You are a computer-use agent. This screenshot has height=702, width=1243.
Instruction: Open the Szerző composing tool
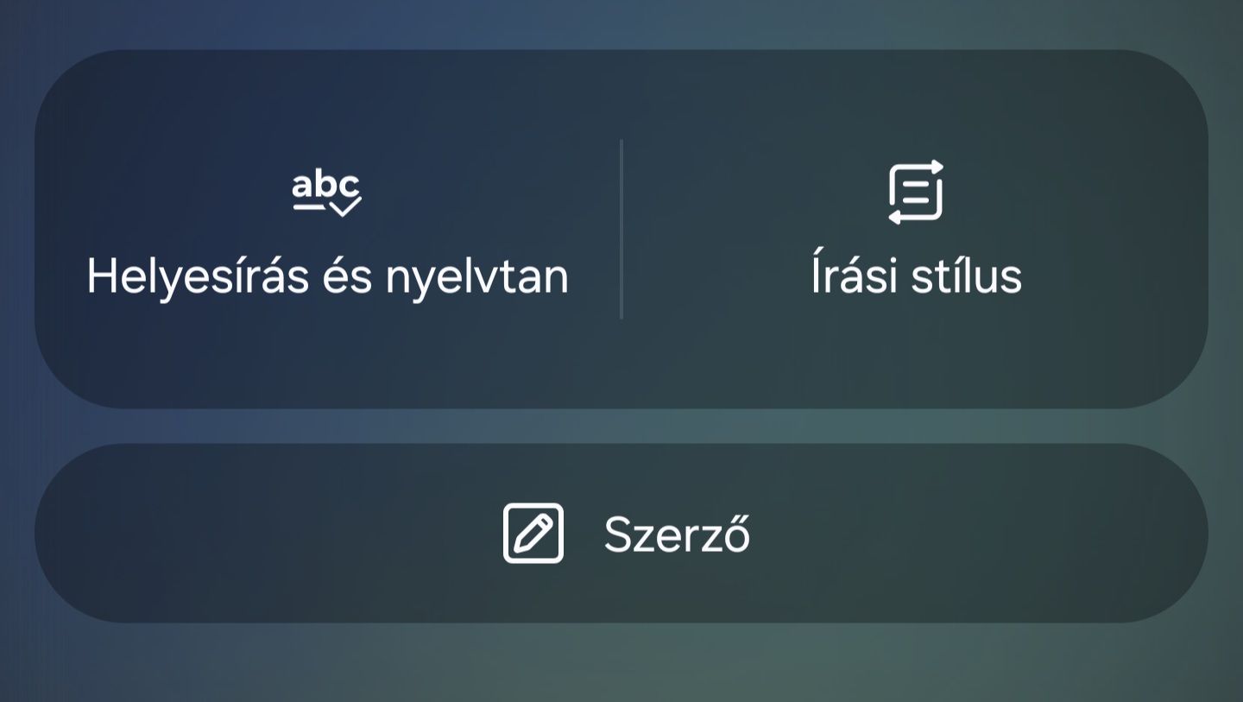point(621,534)
